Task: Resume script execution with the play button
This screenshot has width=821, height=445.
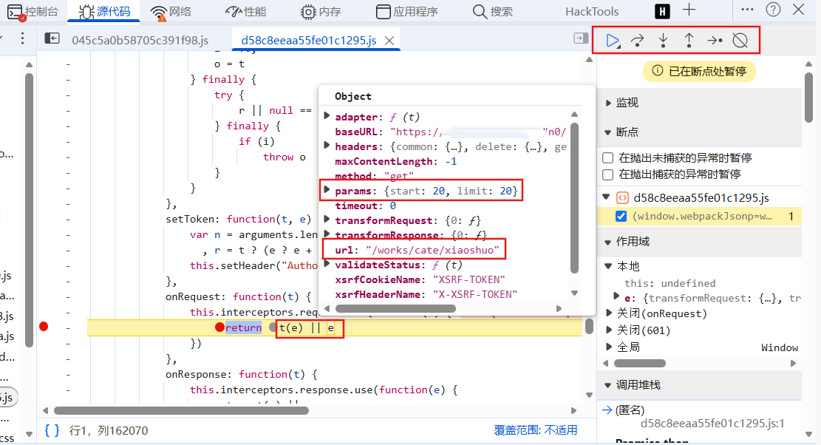Action: 612,41
